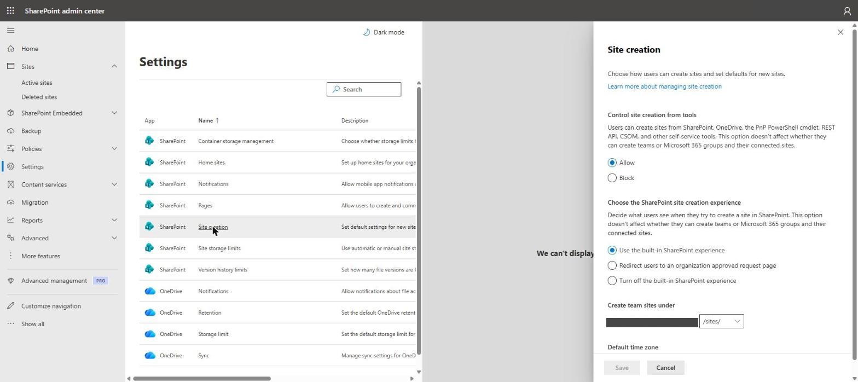Choose Turn off the built-in SharePoint experience

tap(612, 281)
